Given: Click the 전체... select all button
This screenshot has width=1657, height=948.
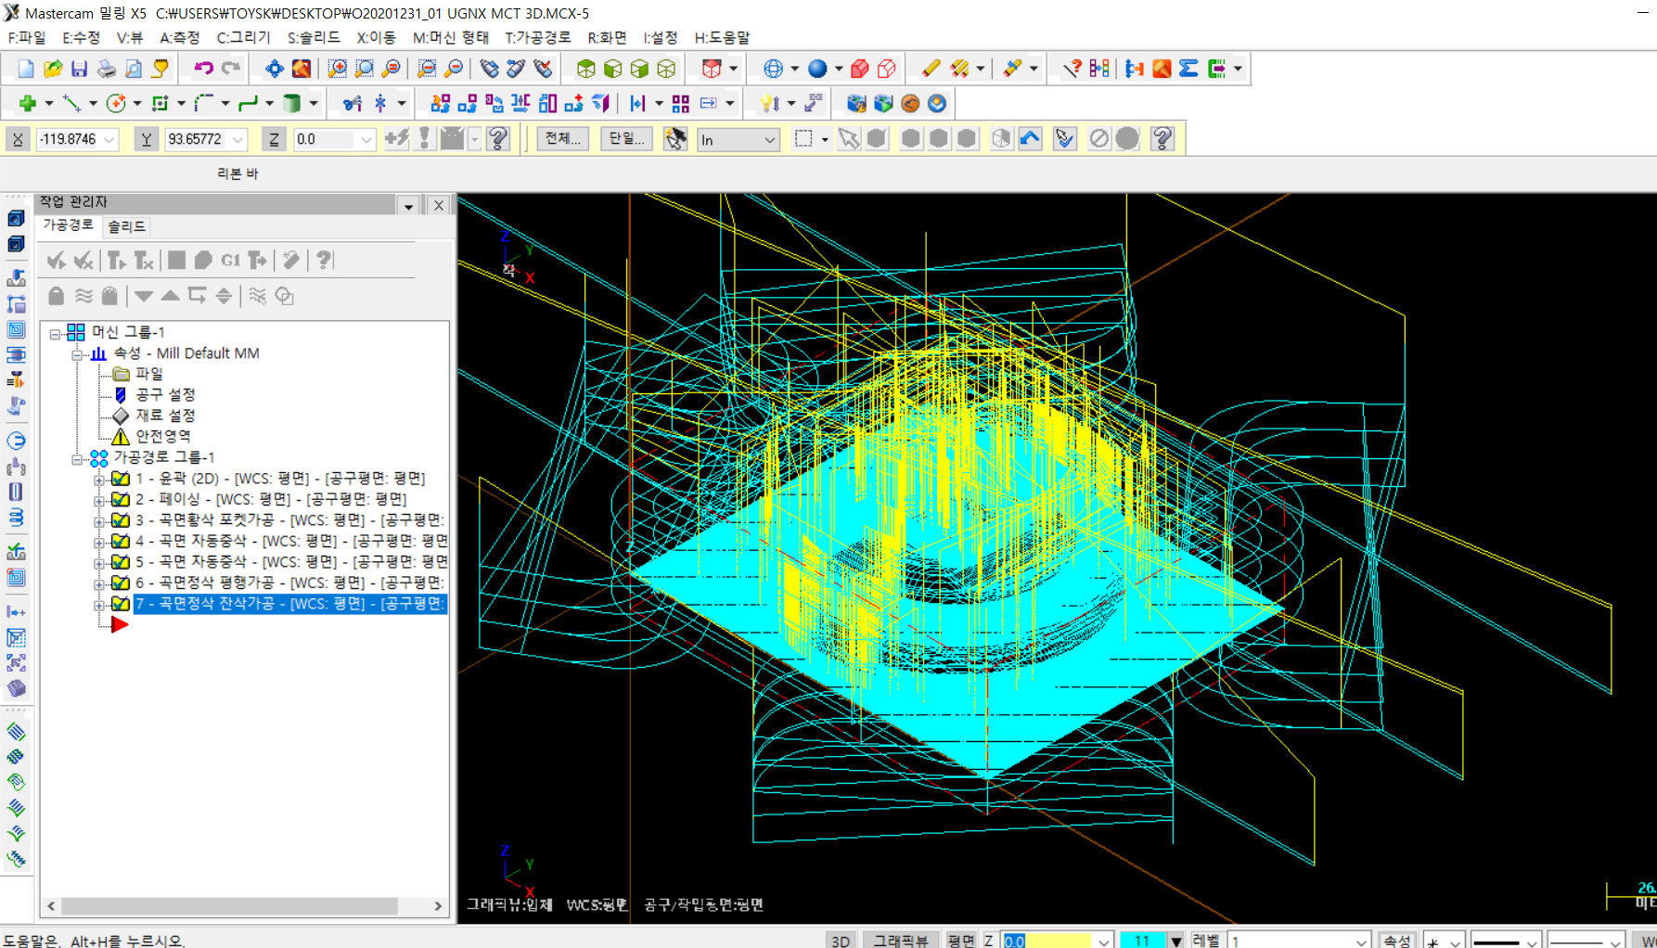Looking at the screenshot, I should (x=562, y=139).
